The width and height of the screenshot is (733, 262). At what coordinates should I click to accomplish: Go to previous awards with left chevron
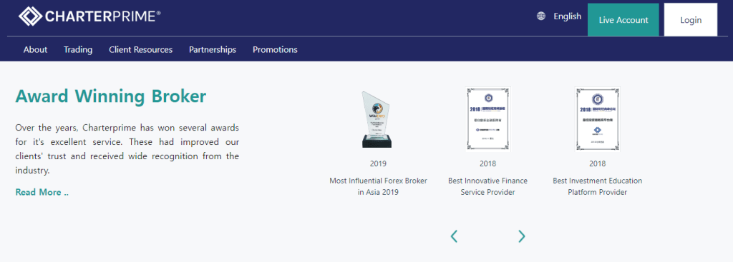point(454,236)
